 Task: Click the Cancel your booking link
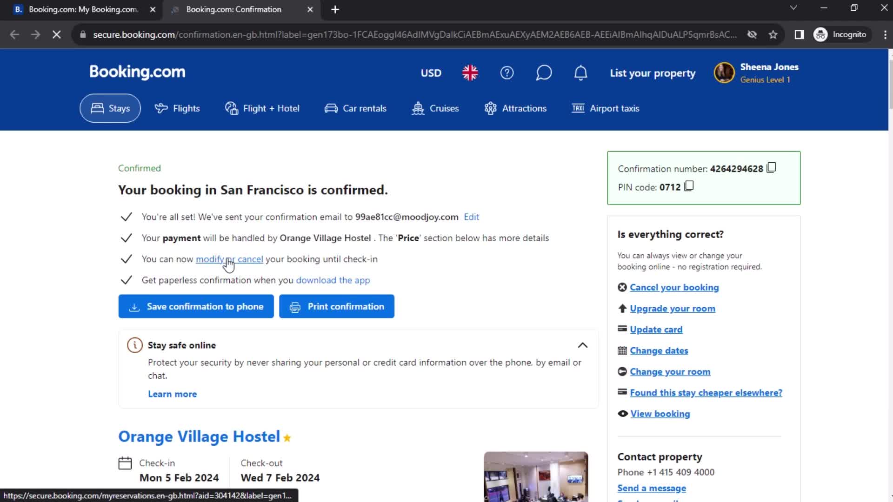[x=674, y=287]
